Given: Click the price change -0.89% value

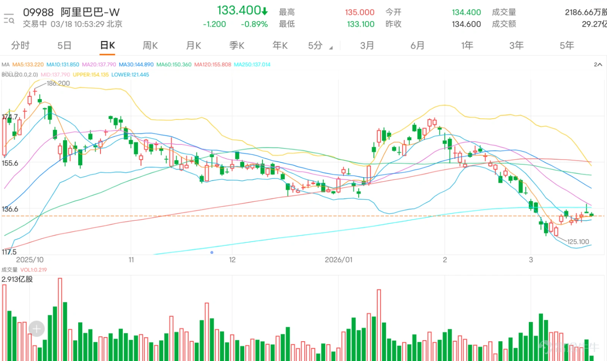Looking at the screenshot, I should tap(254, 24).
